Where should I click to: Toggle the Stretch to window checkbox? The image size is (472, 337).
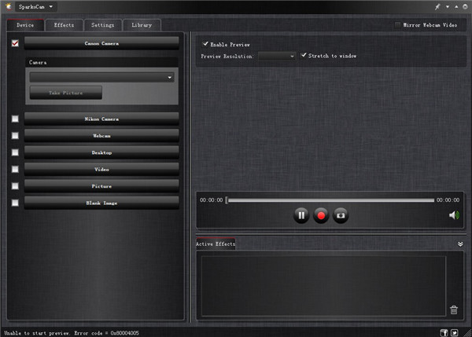point(304,55)
